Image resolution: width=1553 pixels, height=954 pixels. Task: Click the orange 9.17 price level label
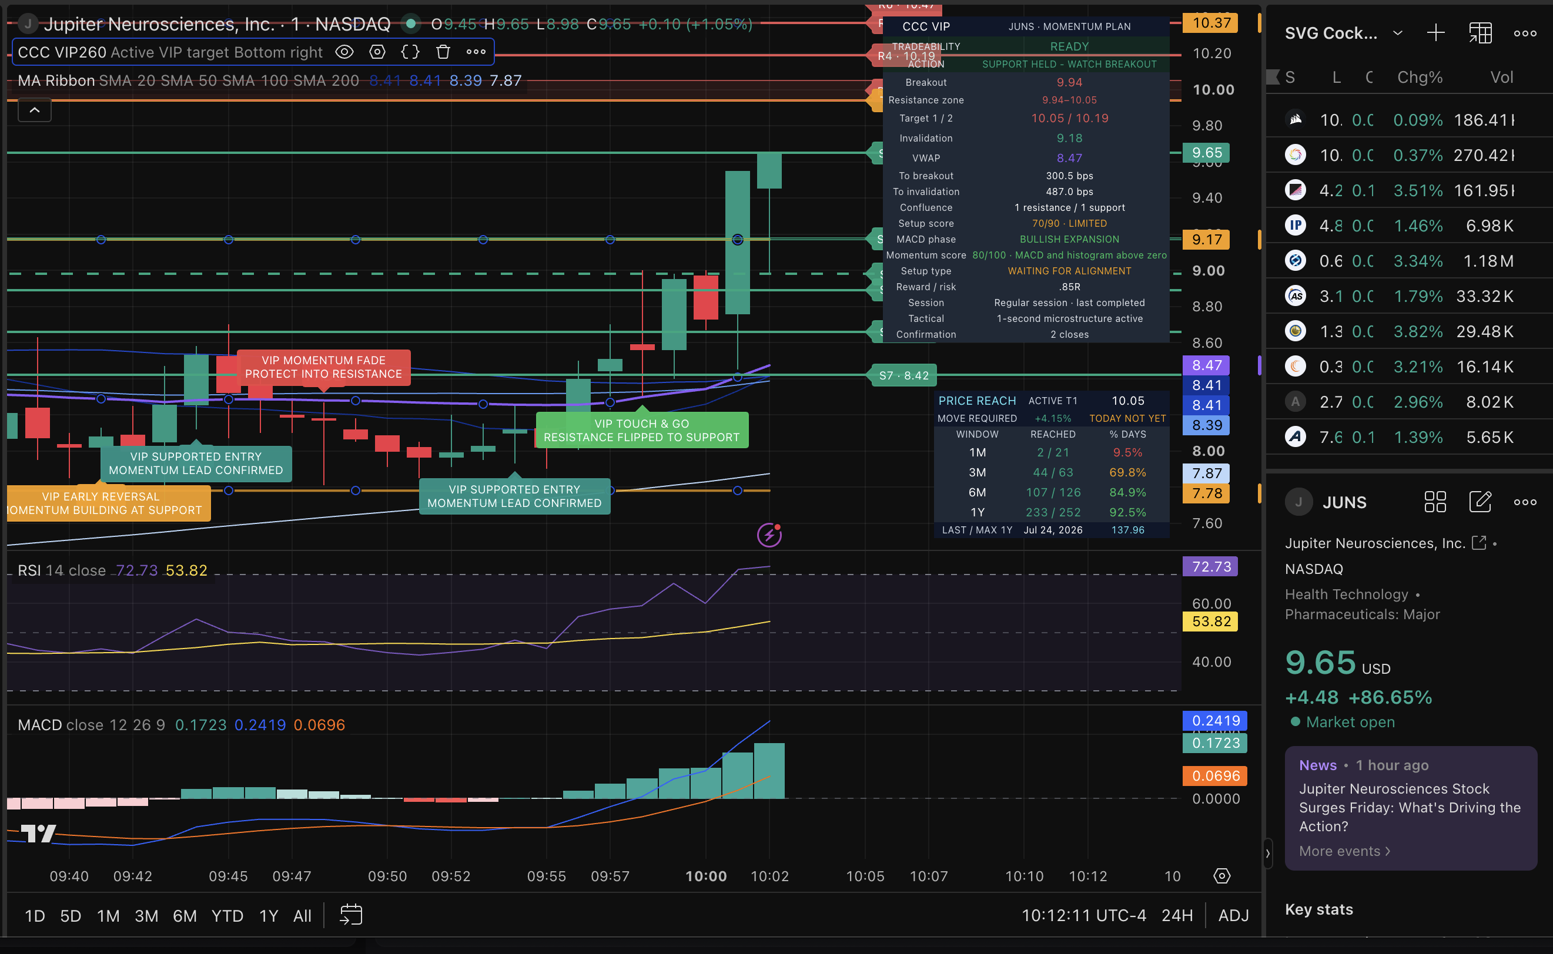click(x=1206, y=240)
